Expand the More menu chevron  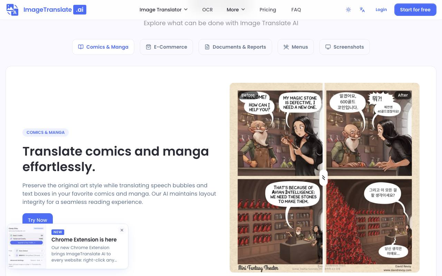point(243,10)
